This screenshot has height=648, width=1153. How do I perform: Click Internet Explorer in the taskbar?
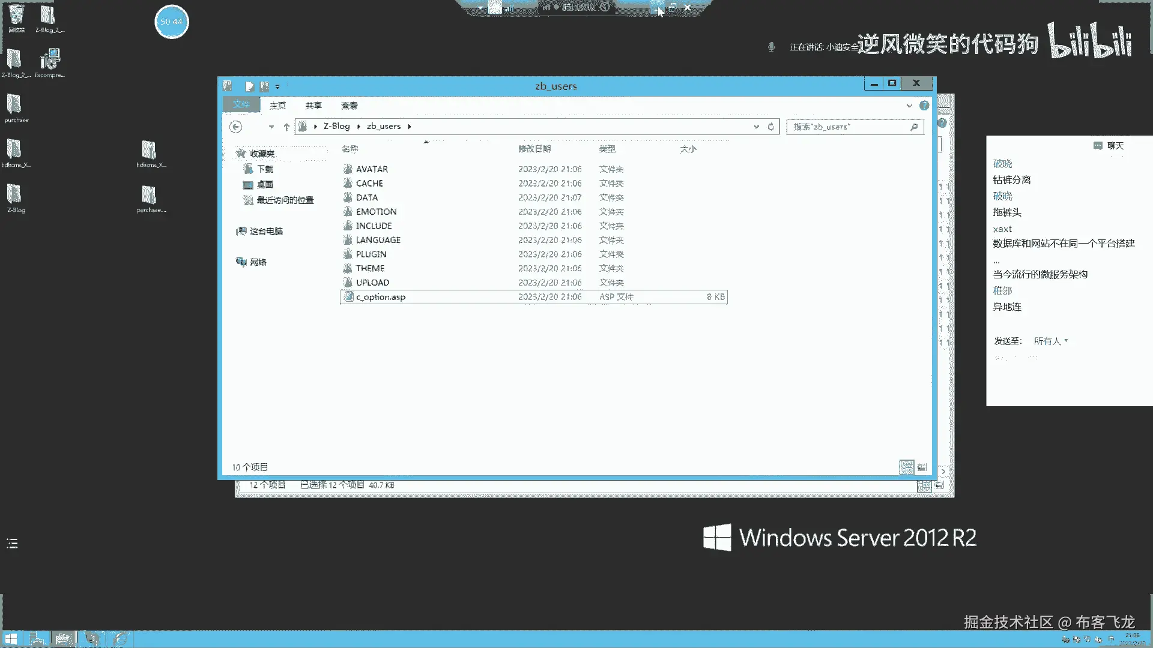coord(120,639)
